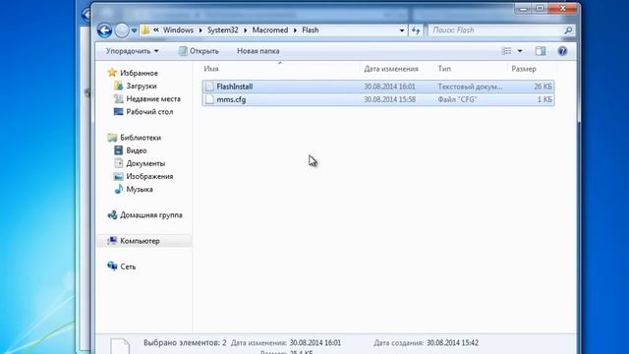Image resolution: width=629 pixels, height=354 pixels.
Task: Select Flash in the address breadcrumb
Action: [311, 30]
